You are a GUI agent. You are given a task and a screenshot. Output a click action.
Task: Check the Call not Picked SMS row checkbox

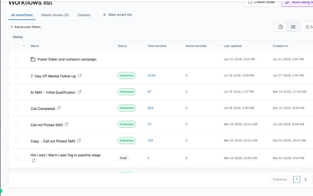17,124
